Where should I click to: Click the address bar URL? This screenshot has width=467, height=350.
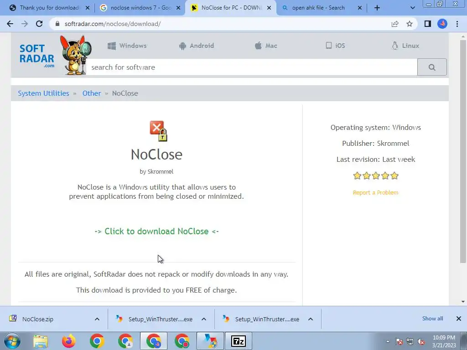pyautogui.click(x=113, y=24)
